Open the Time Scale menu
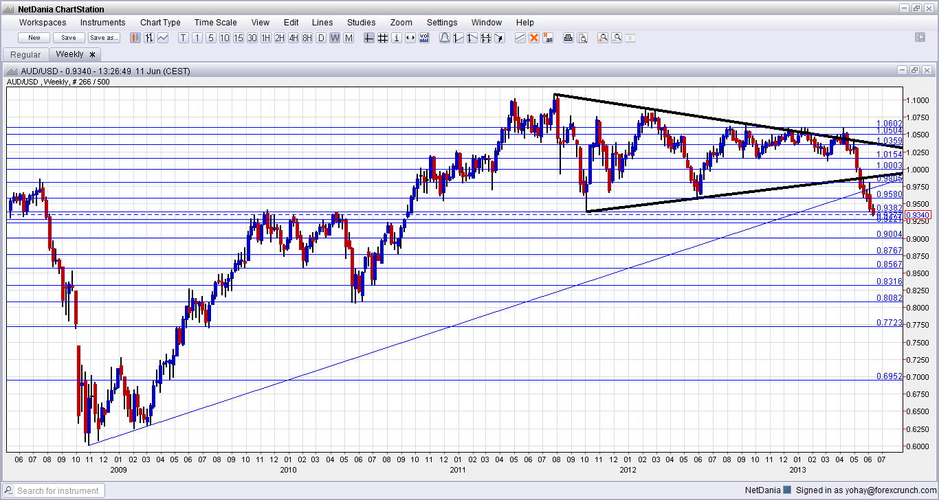The height and width of the screenshot is (500, 939). point(216,23)
